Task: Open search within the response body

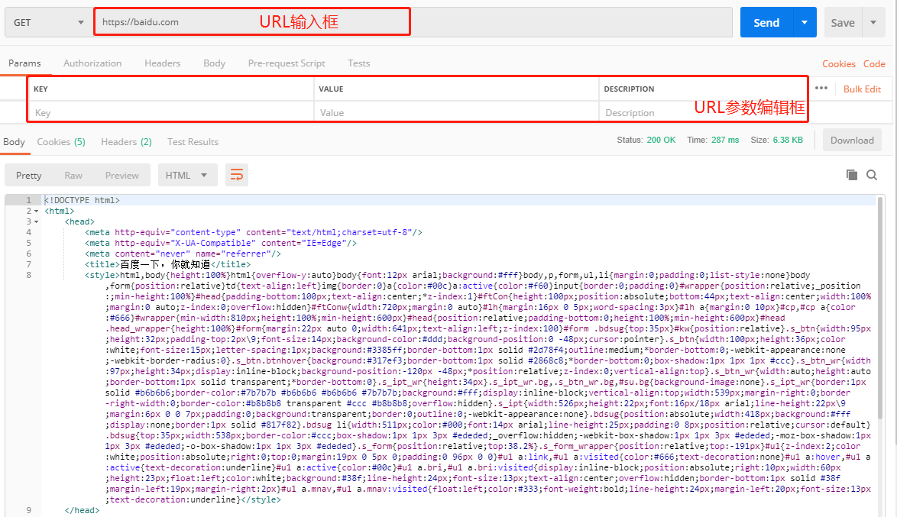Action: click(x=872, y=175)
